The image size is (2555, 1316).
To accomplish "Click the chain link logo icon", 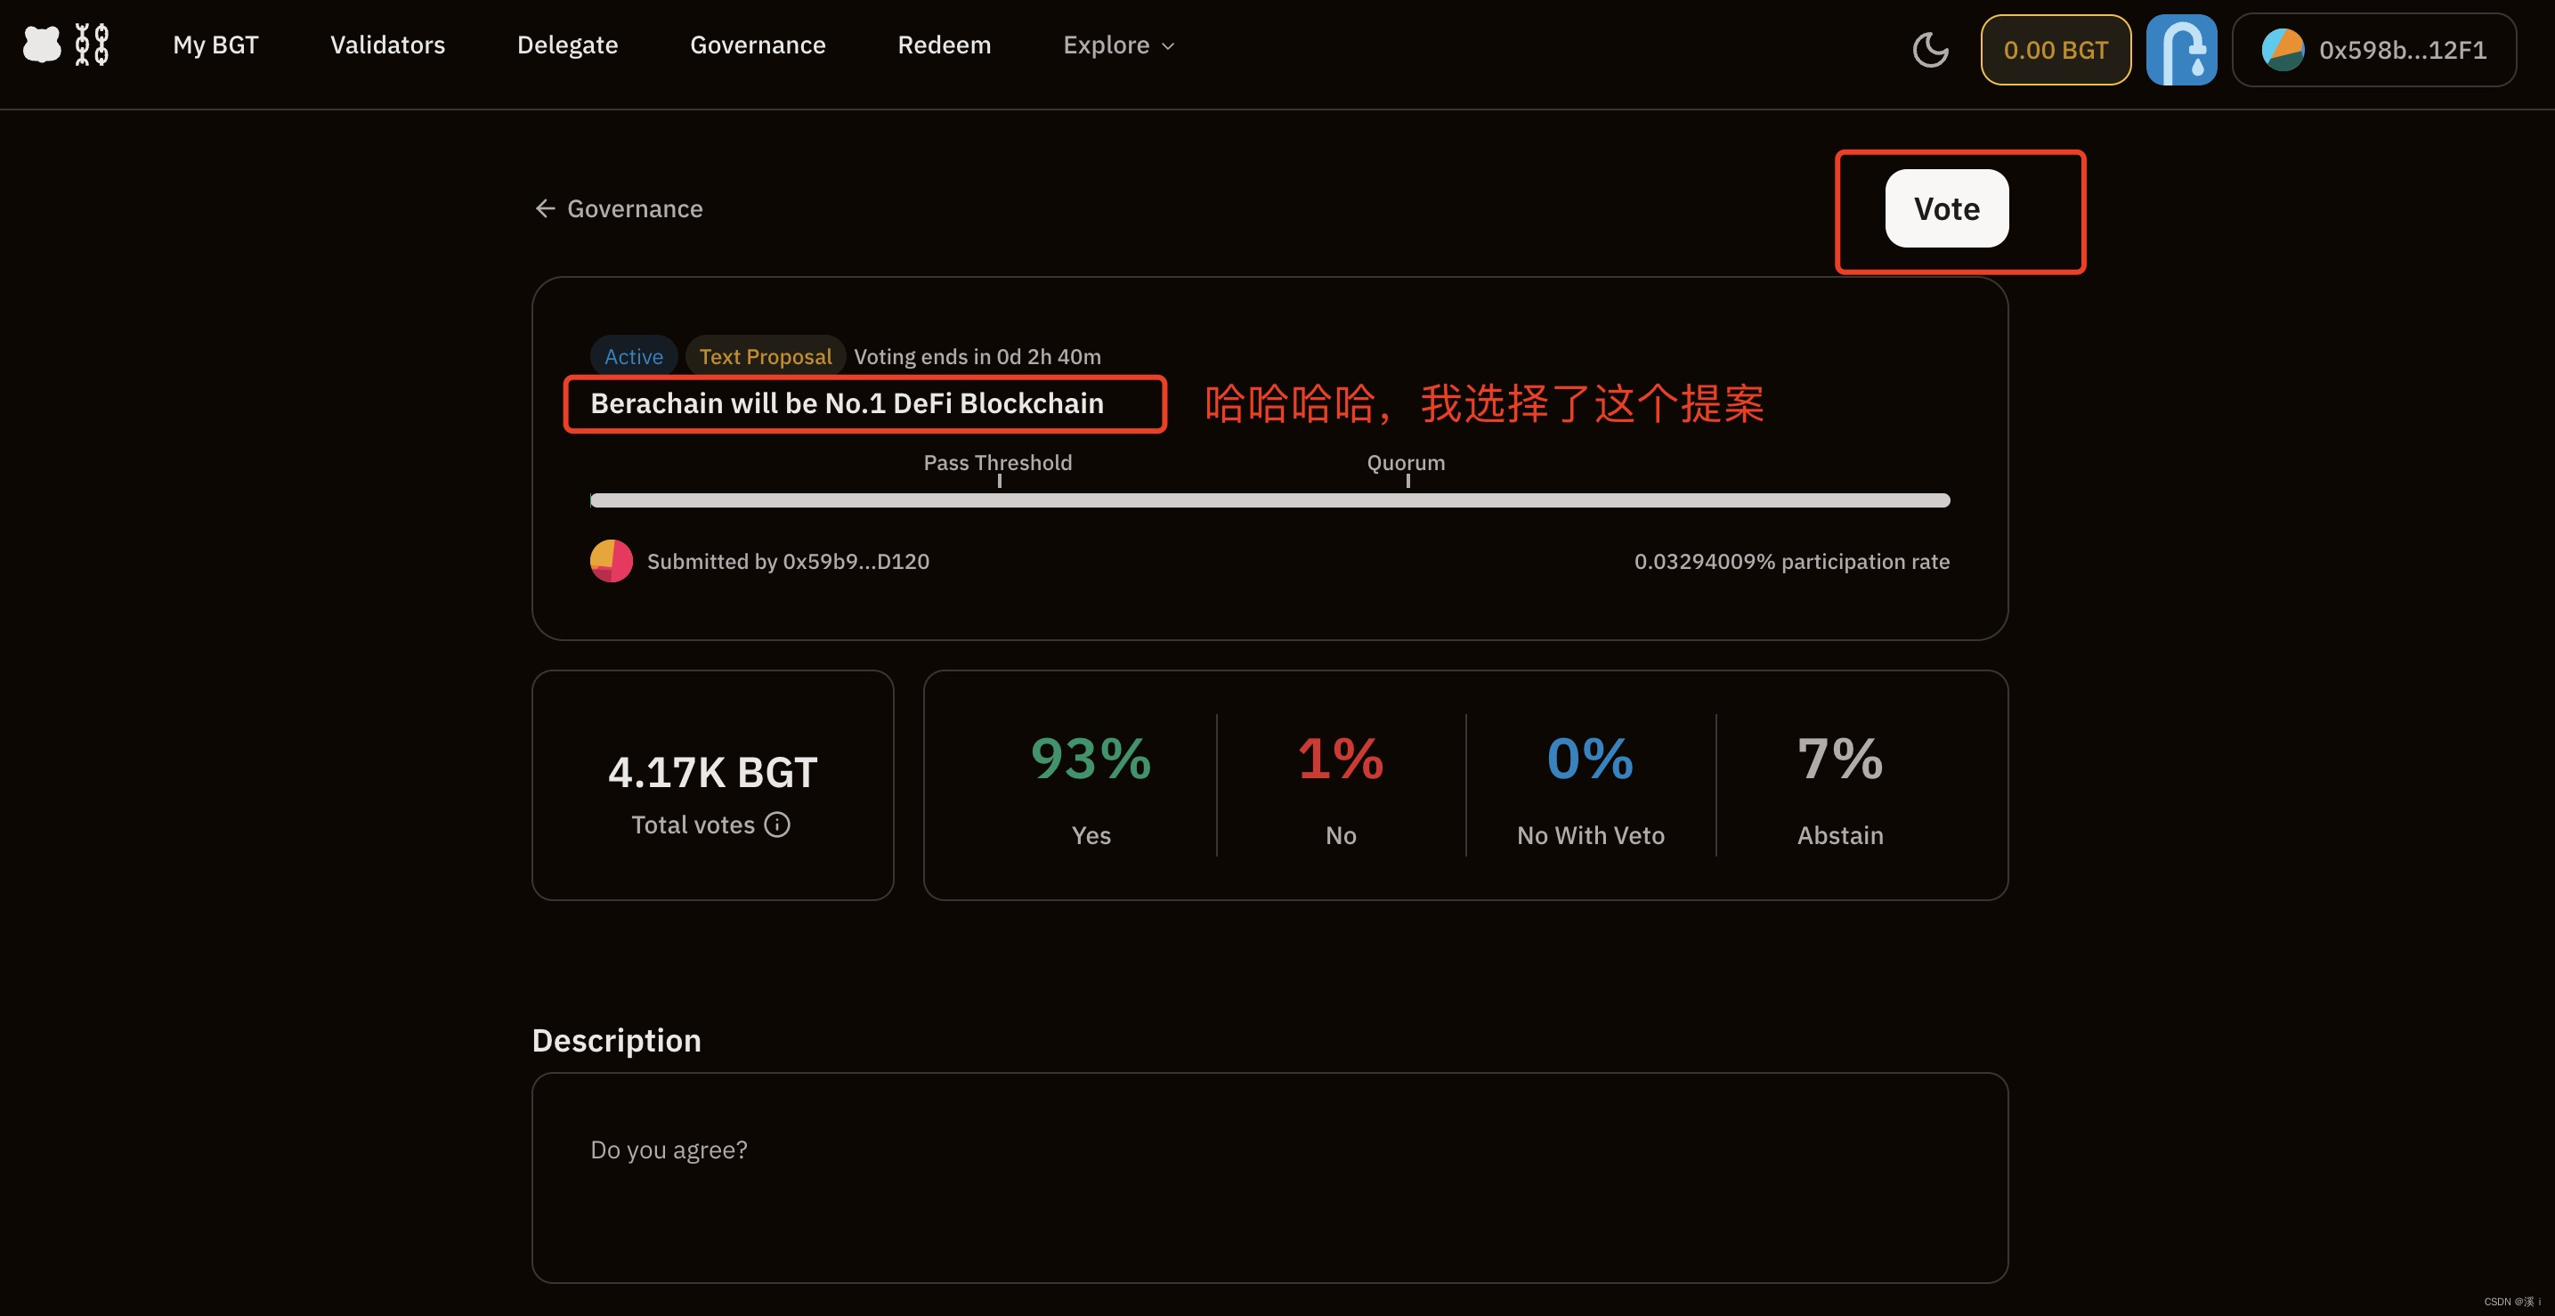I will (x=91, y=45).
